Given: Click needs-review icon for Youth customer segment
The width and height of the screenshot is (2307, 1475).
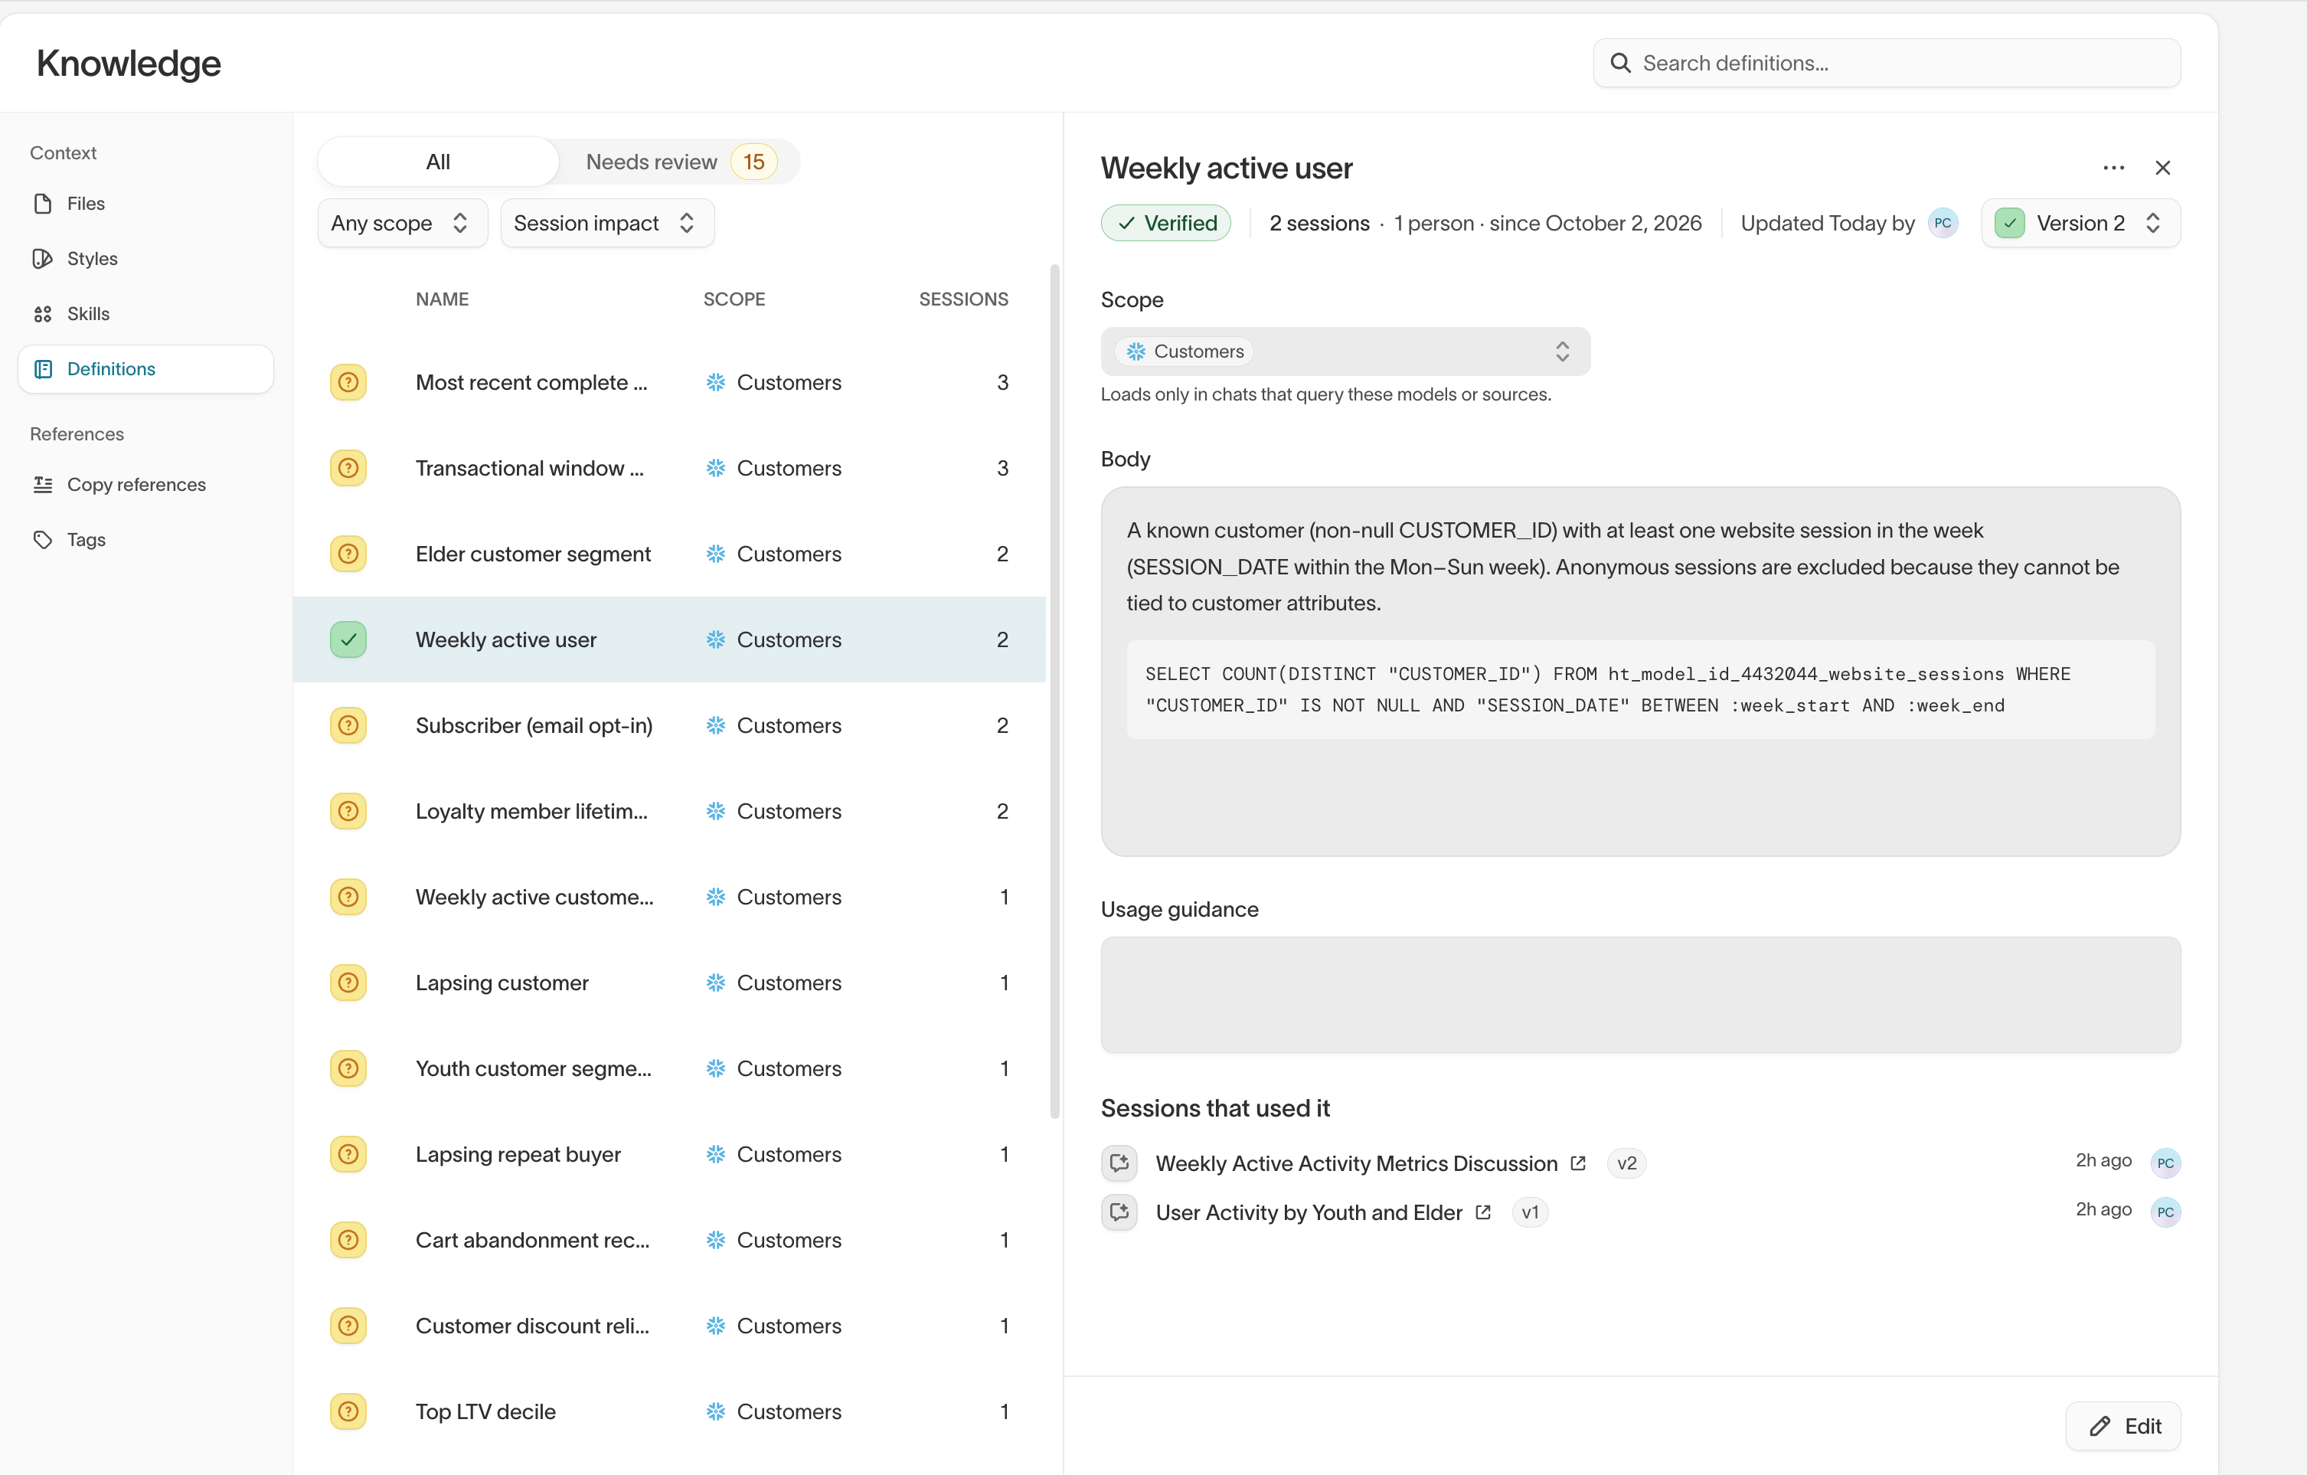Looking at the screenshot, I should point(348,1068).
